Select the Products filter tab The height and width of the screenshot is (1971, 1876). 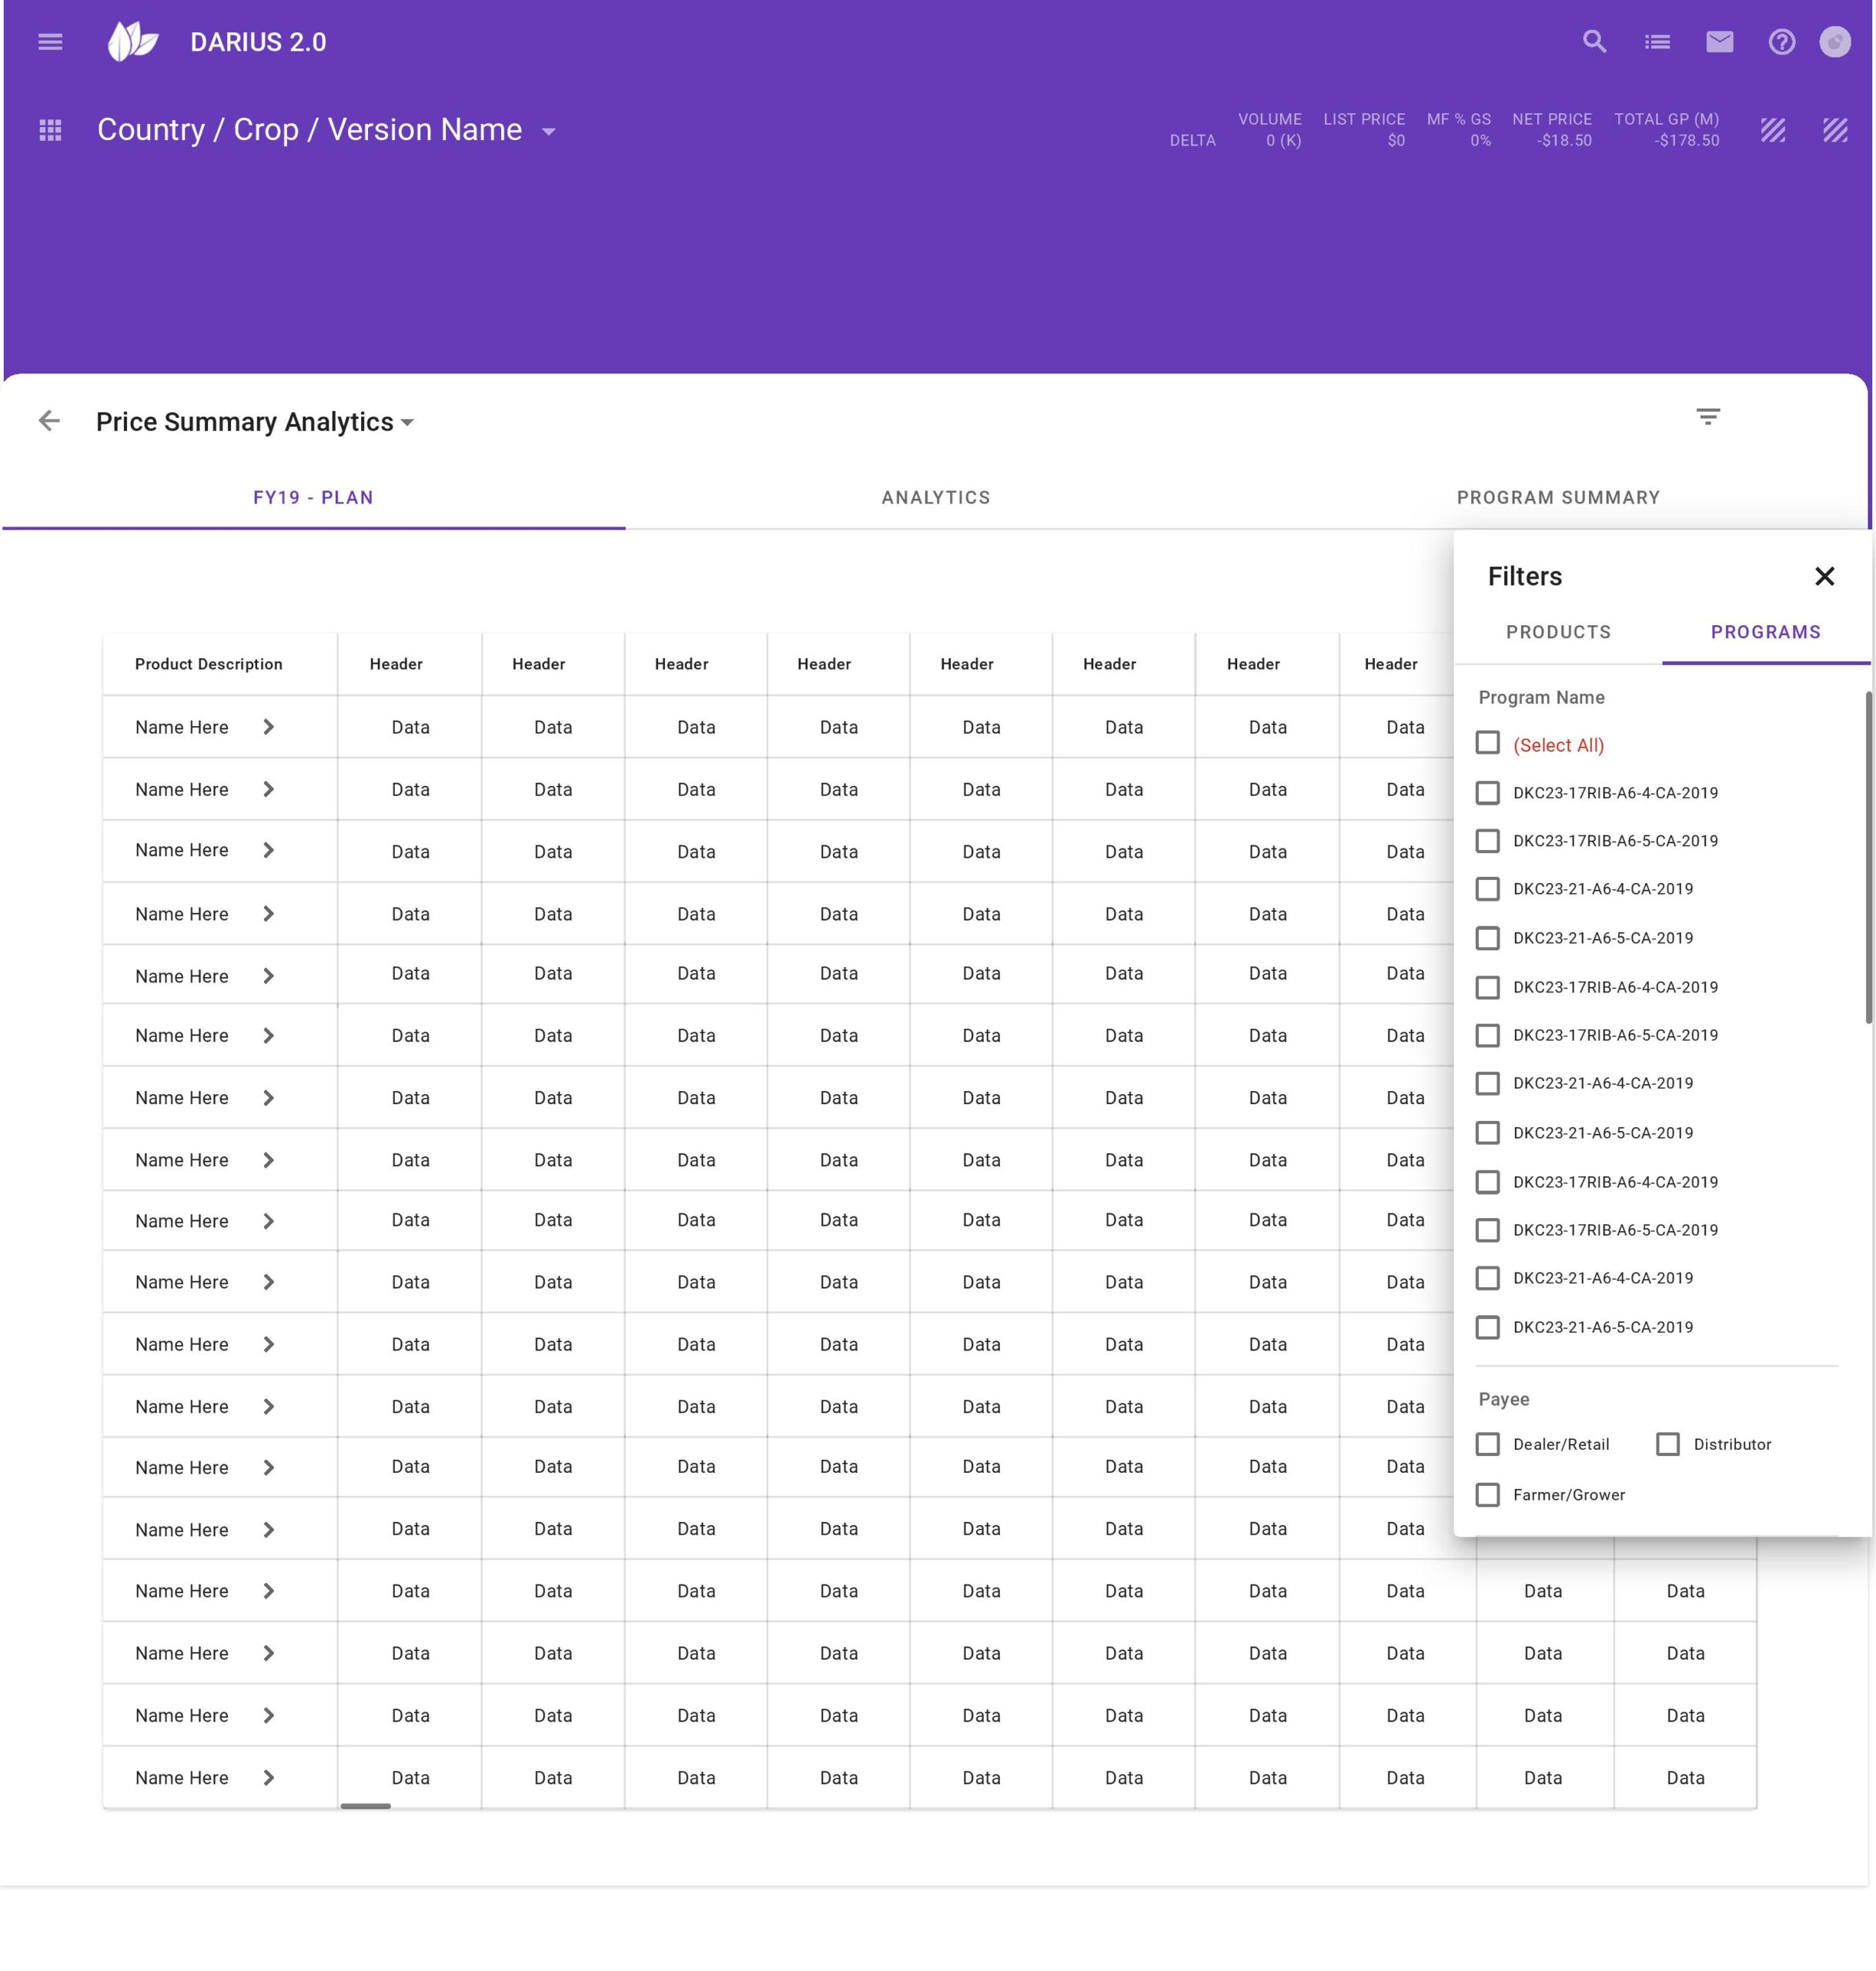(x=1558, y=632)
